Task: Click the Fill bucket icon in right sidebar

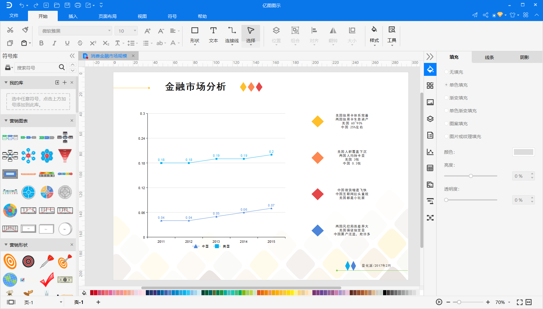Action: 430,70
